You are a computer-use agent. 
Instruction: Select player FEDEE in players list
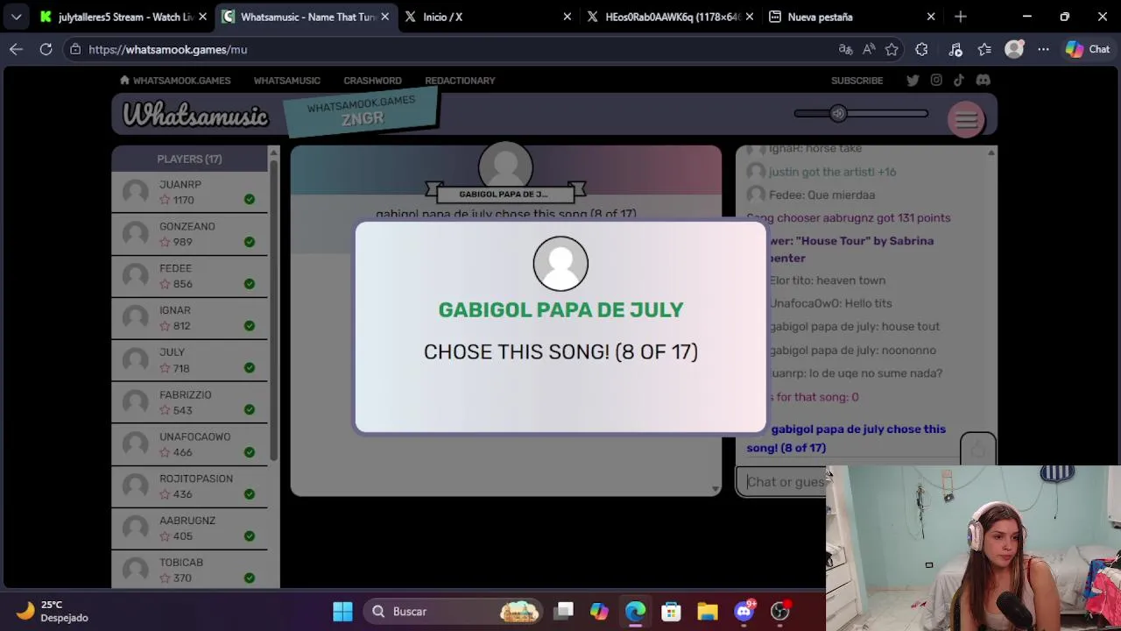tap(189, 276)
